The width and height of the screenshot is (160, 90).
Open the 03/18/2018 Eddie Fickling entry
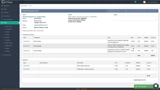(26, 41)
